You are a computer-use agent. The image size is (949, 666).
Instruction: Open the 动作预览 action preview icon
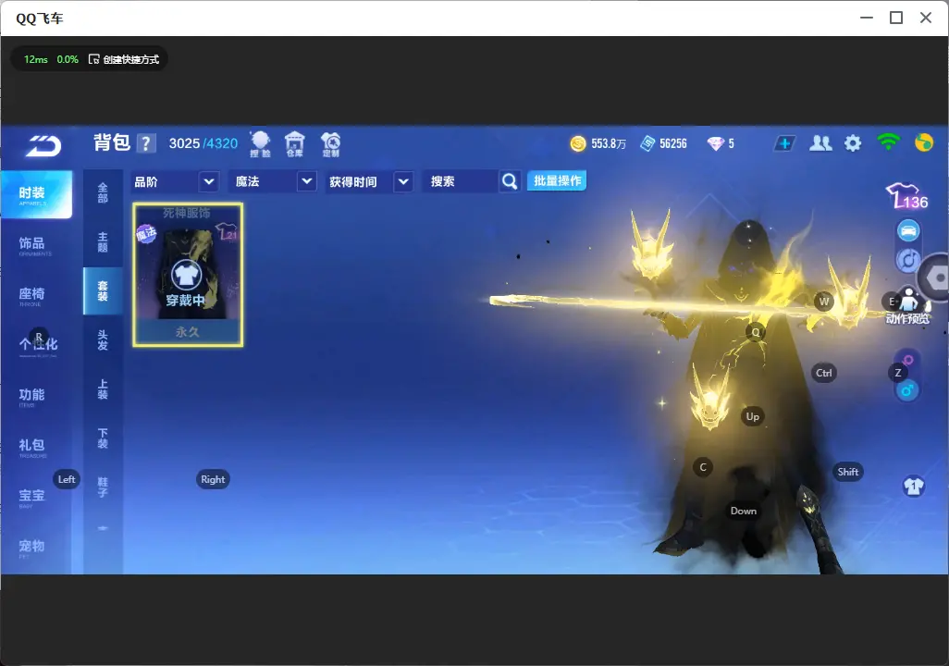[x=907, y=305]
